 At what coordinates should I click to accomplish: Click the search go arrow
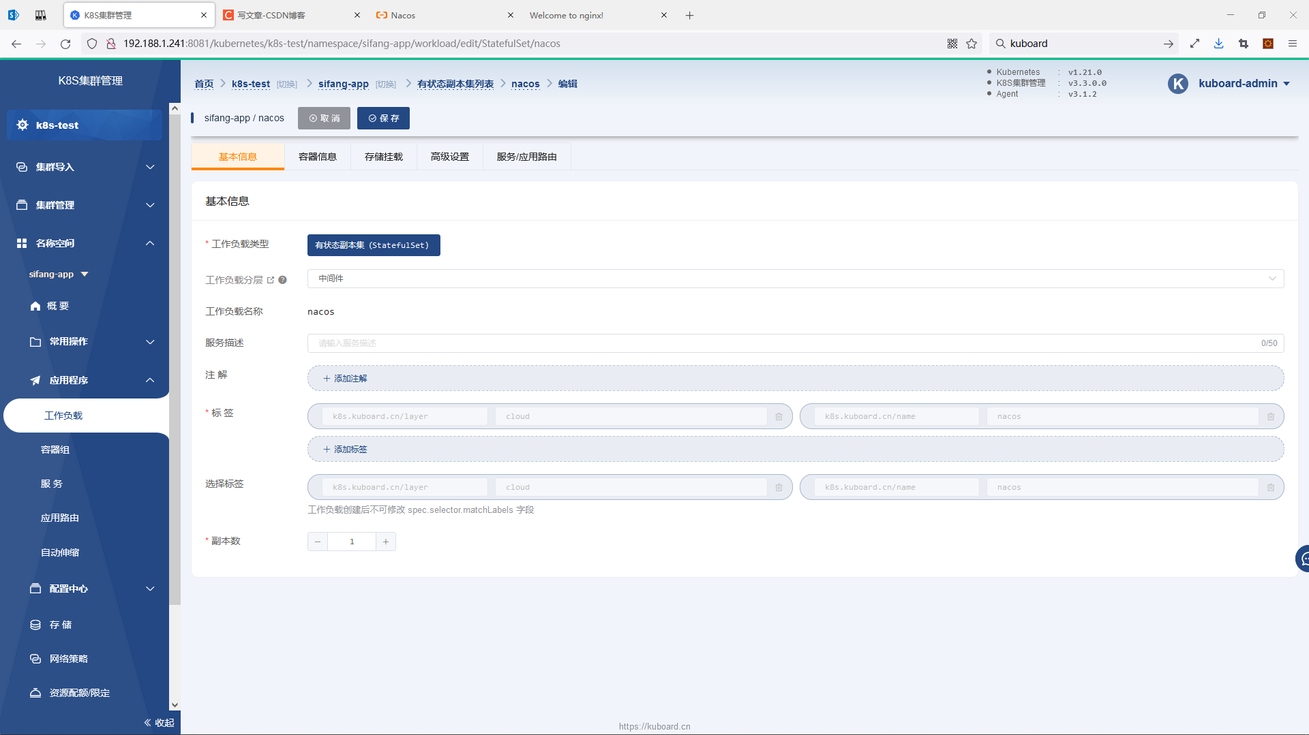point(1168,44)
